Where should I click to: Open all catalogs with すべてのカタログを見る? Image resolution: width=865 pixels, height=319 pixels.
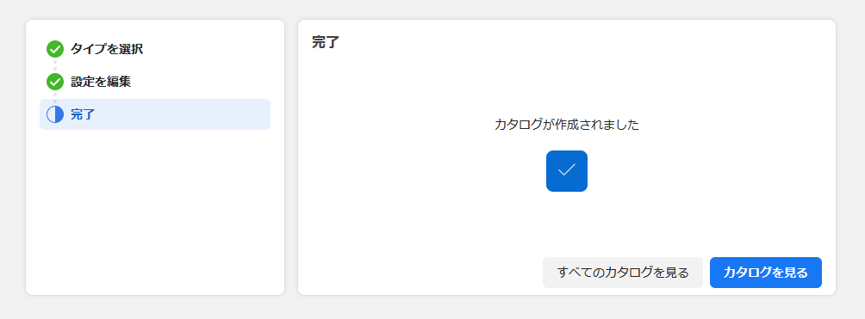623,273
